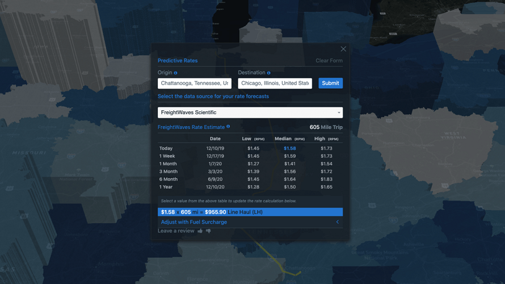Click the High (RPM) column header
This screenshot has height=284, width=505.
click(x=326, y=139)
